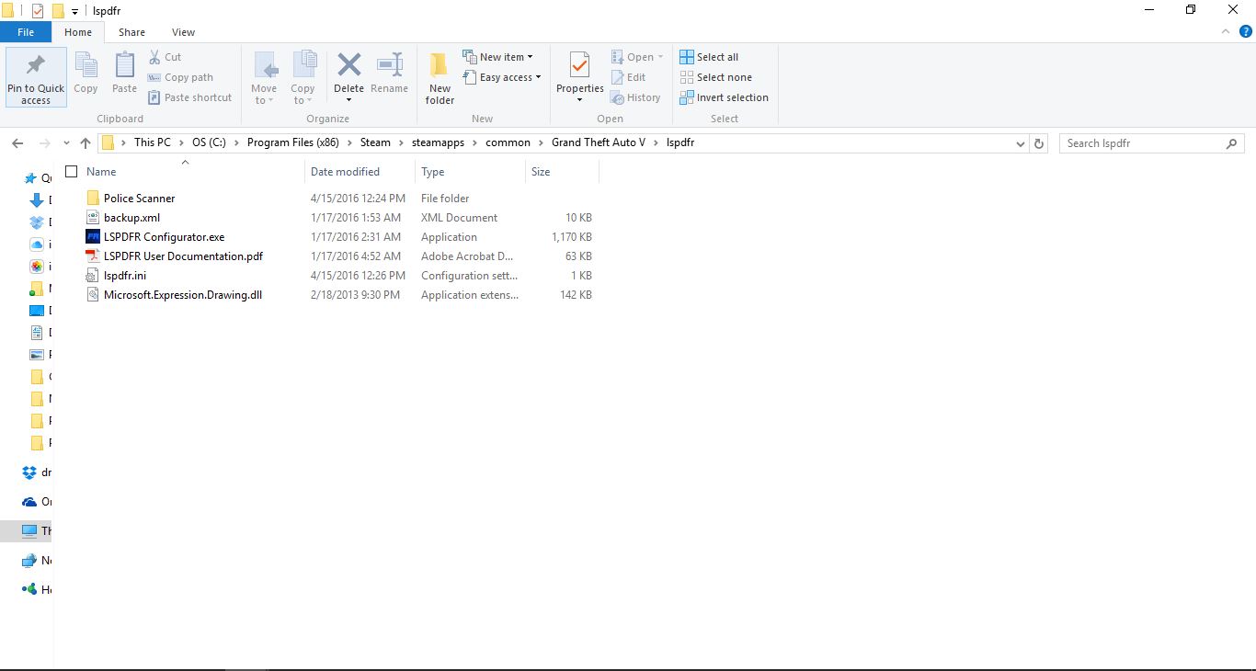The height and width of the screenshot is (671, 1256).
Task: Click the Properties checkmark icon
Action: pos(579,65)
